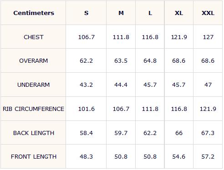Click rib circumference value 101.6
Image resolution: width=224 pixels, height=170 pixels.
point(87,109)
